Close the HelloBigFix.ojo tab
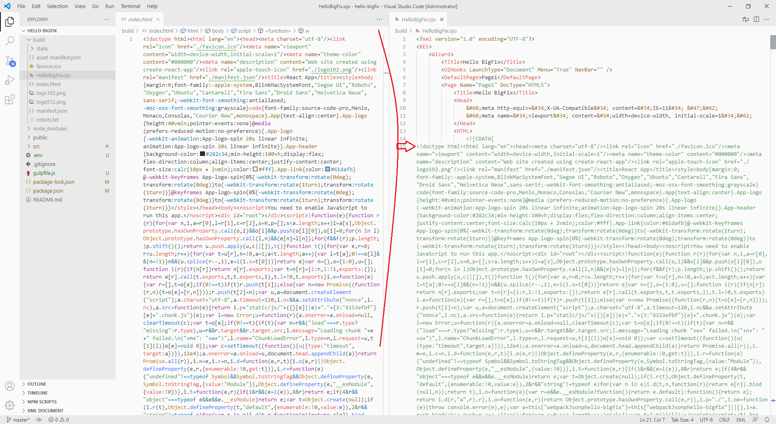Image resolution: width=776 pixels, height=424 pixels. [442, 19]
